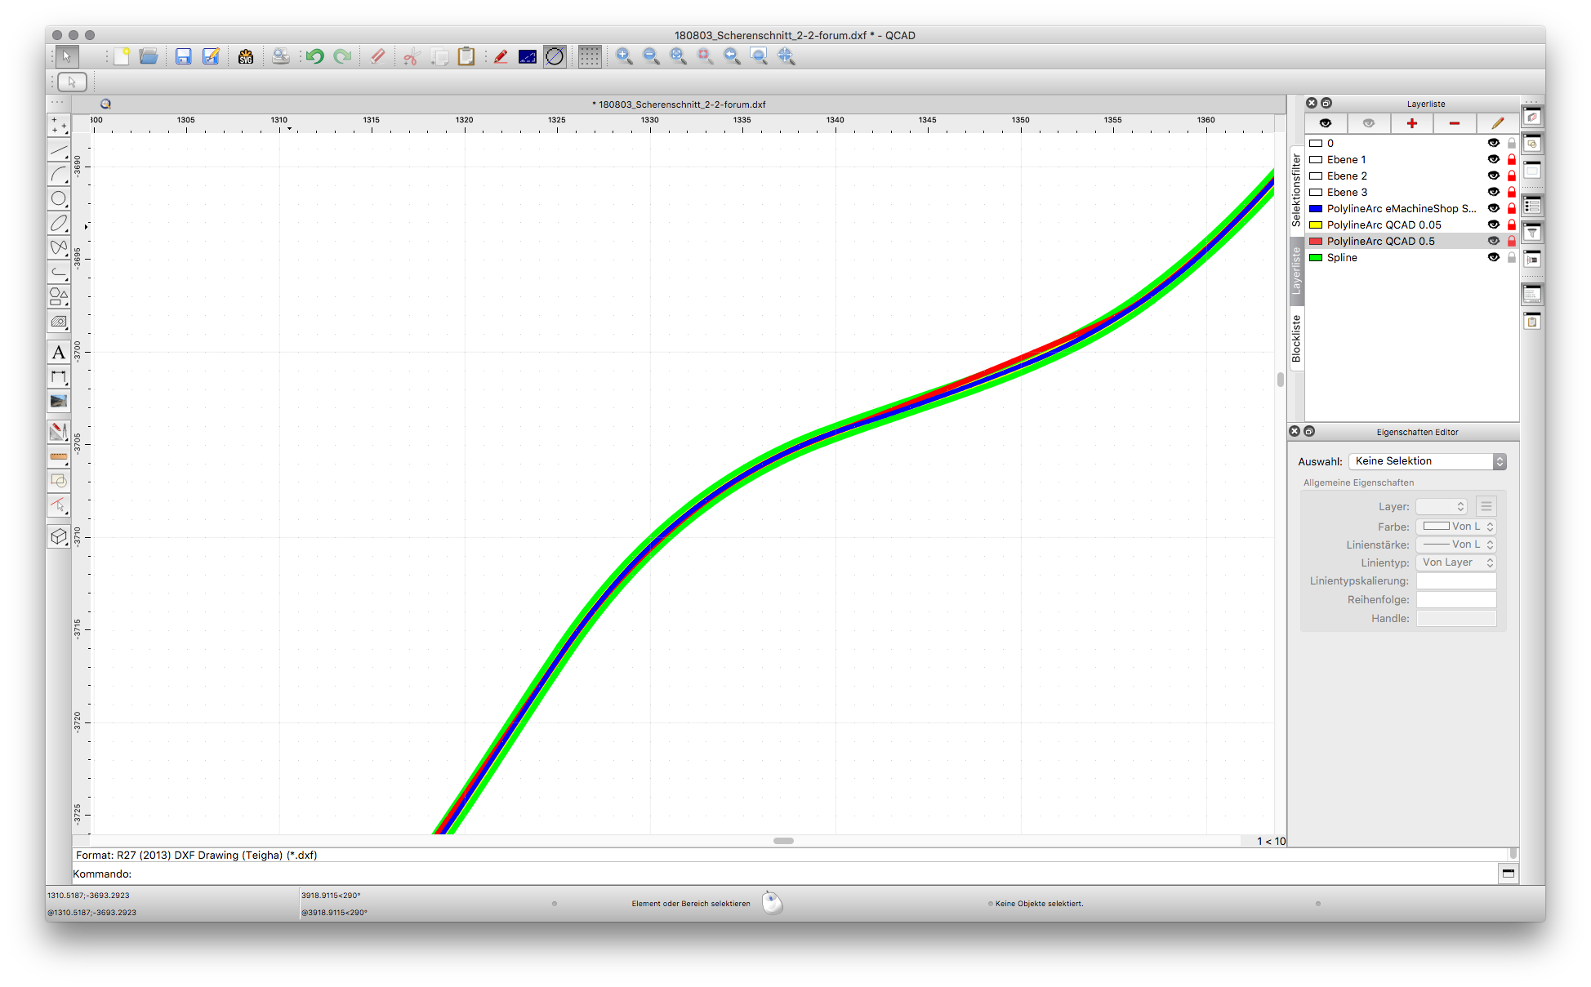
Task: Hide the PolylineArc QCAD 0.05 layer
Action: (x=1493, y=225)
